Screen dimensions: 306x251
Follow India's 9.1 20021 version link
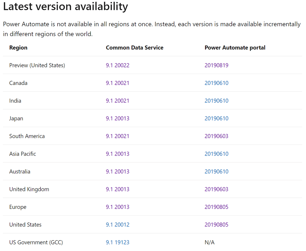(118, 101)
